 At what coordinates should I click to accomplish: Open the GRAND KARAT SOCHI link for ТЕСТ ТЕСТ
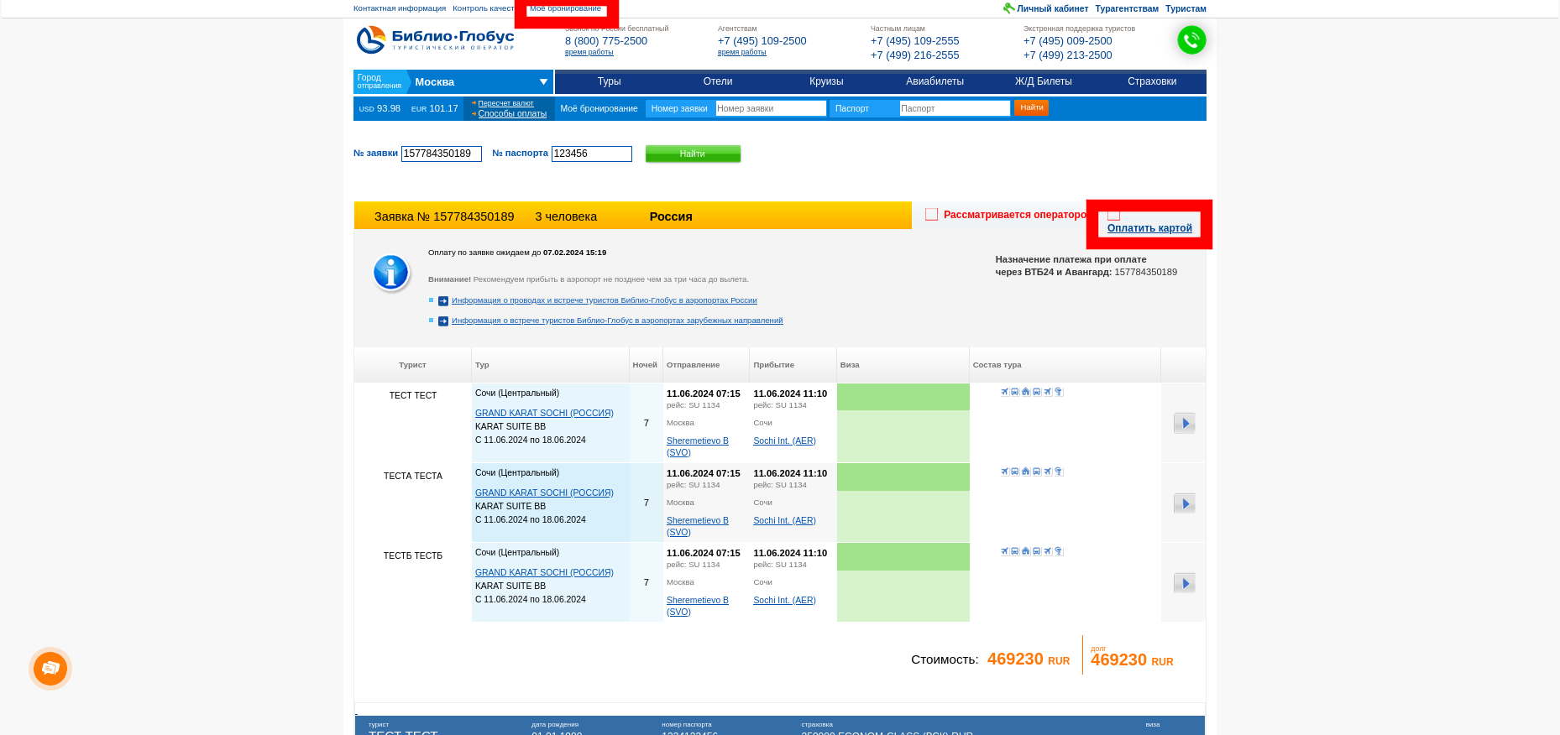(x=544, y=413)
